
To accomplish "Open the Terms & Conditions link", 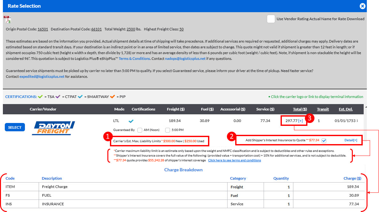I will (134, 59).
